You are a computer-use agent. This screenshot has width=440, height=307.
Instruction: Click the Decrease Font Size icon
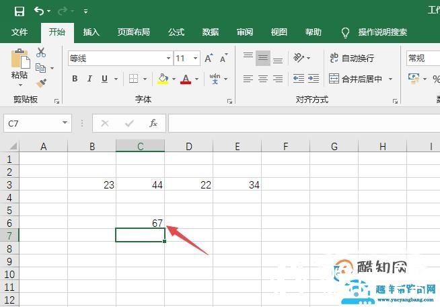[224, 58]
